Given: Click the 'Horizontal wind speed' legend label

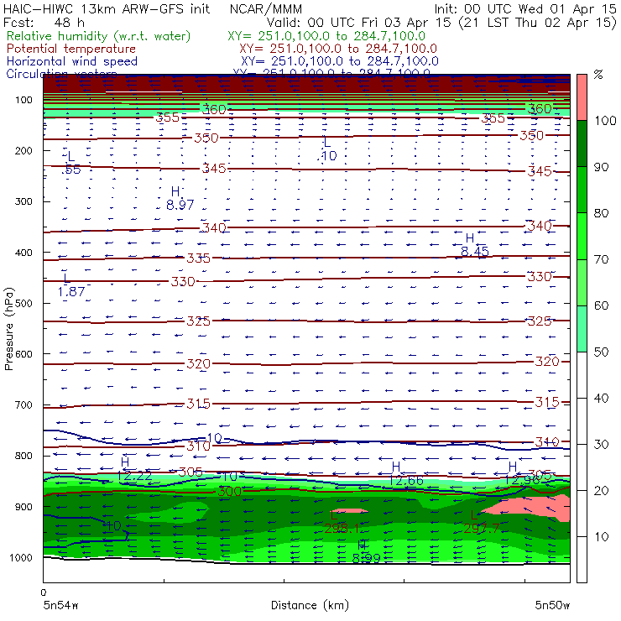Looking at the screenshot, I should pyautogui.click(x=71, y=61).
